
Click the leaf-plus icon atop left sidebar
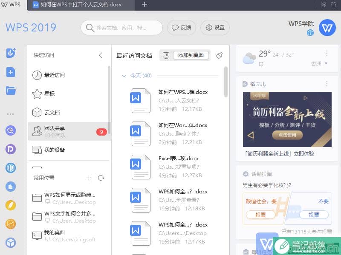pyautogui.click(x=11, y=53)
